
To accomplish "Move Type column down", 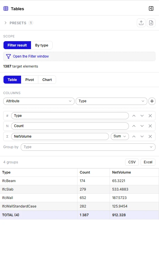I will click(142, 116).
